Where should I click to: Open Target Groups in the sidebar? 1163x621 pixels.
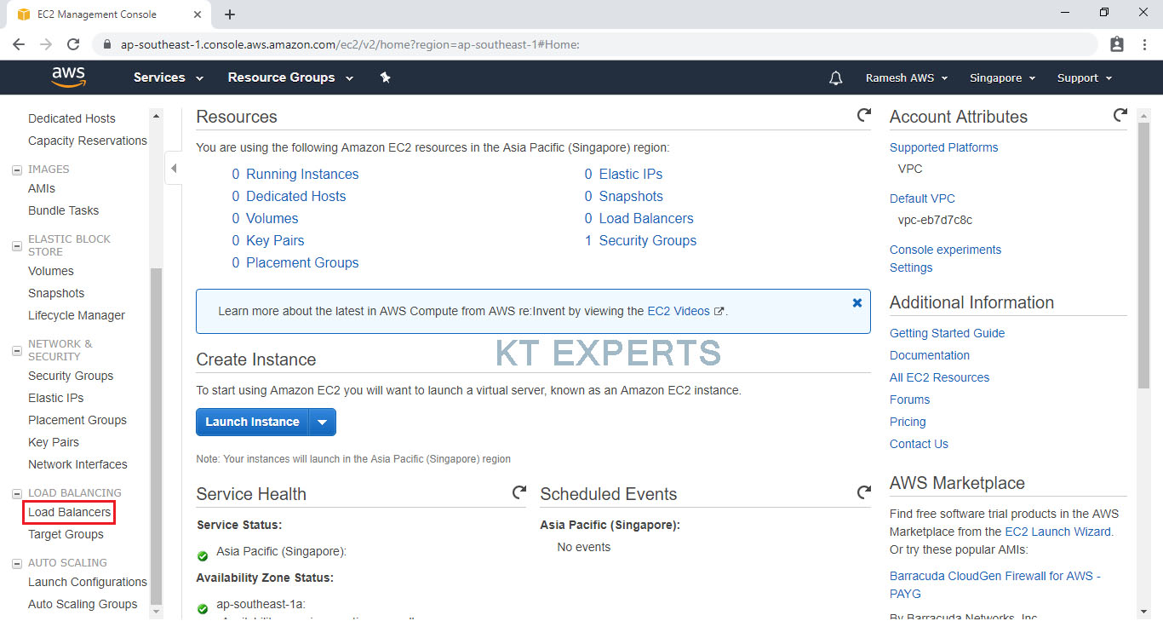point(66,534)
